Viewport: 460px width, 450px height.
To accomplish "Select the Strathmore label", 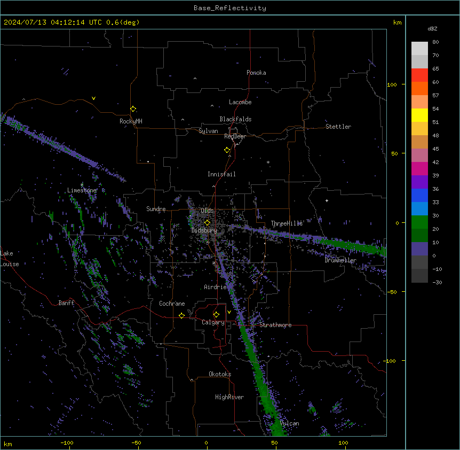I will click(275, 325).
